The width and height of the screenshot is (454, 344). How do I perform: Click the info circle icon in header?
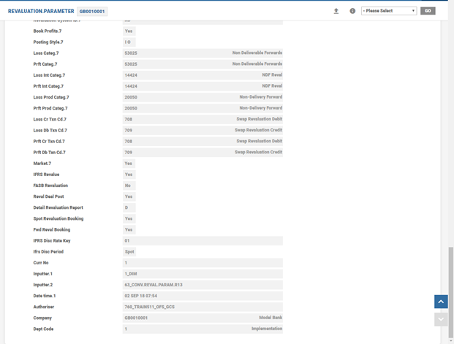(352, 11)
